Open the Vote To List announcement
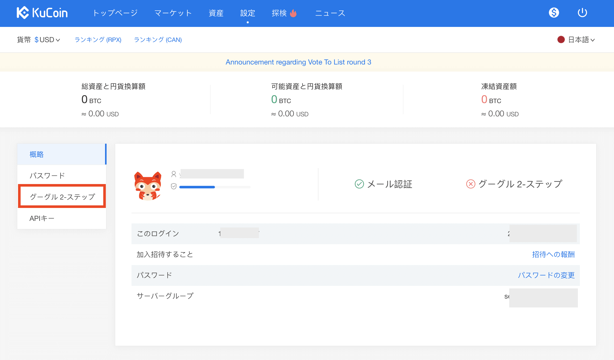The image size is (614, 360). (x=298, y=62)
